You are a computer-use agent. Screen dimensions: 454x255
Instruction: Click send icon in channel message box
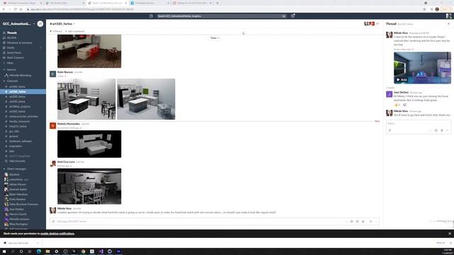[x=370, y=222]
